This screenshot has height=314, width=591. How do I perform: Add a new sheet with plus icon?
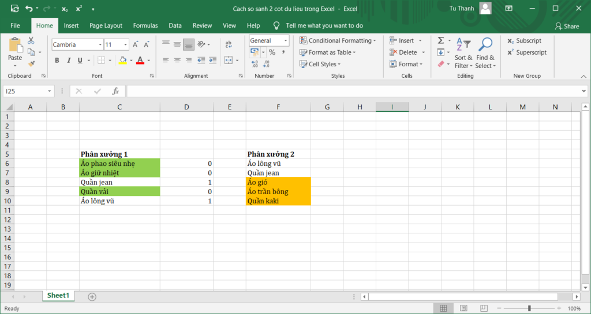tap(92, 296)
